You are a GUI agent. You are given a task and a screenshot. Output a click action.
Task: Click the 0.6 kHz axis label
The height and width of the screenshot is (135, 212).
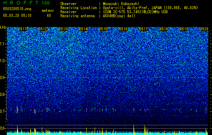[x=2, y=128]
